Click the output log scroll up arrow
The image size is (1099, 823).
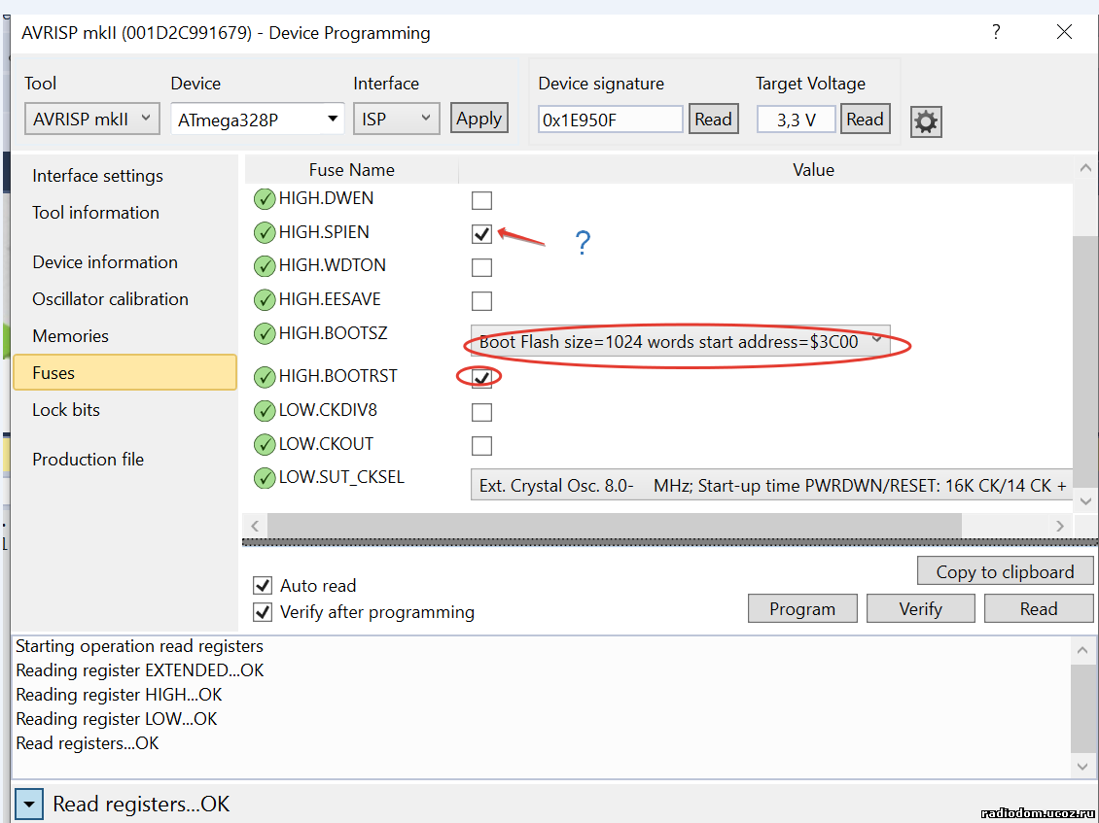(x=1082, y=651)
